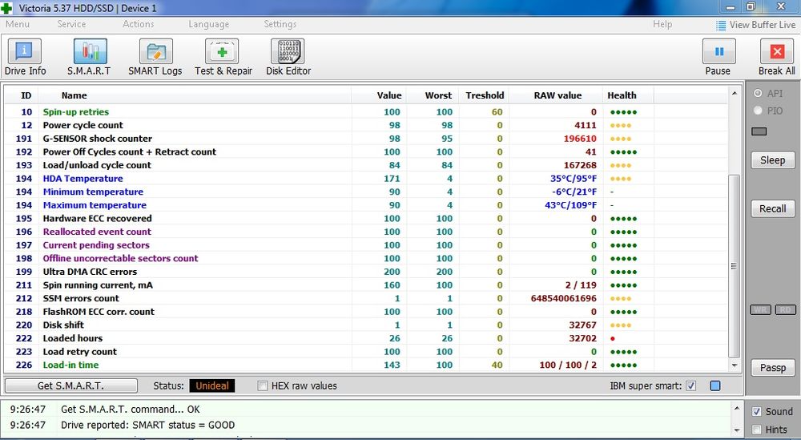Click the log panel scroll down arrow
The image size is (801, 440).
click(736, 430)
